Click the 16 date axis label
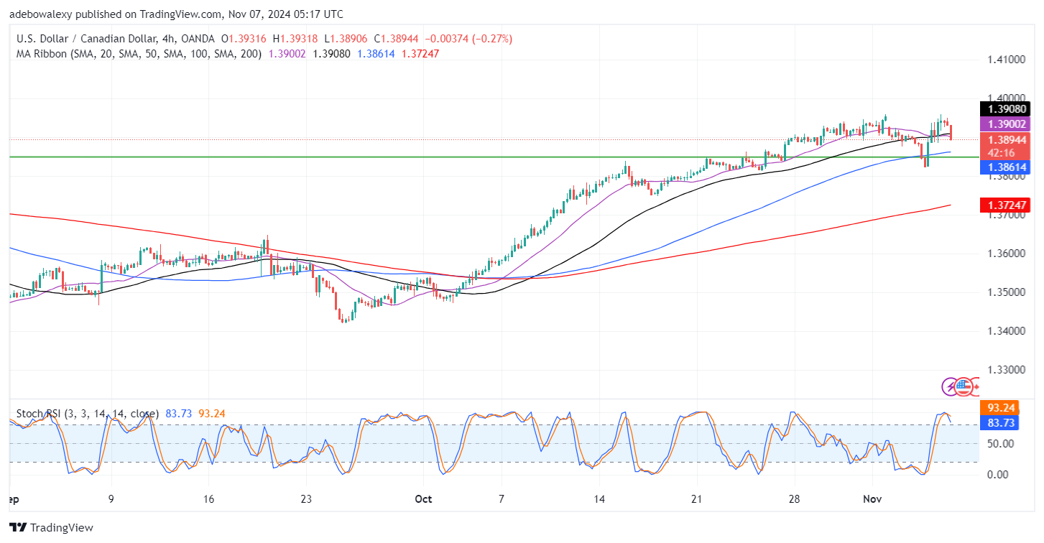The height and width of the screenshot is (543, 1044). tap(208, 498)
